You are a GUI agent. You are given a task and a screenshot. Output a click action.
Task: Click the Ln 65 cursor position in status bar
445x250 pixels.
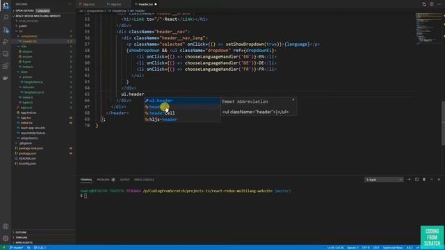(x=335, y=247)
